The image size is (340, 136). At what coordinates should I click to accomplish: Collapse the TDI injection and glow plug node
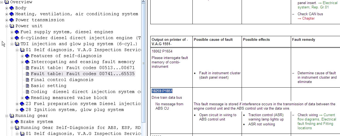pyautogui.click(x=12, y=44)
